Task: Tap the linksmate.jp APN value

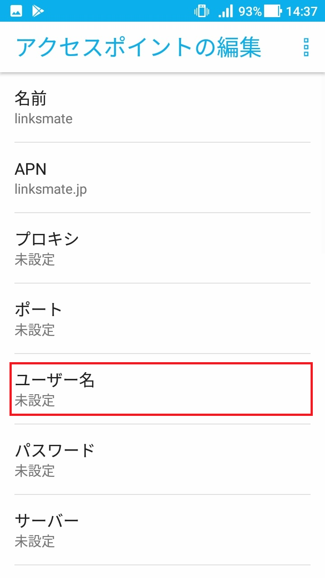Action: (x=51, y=189)
